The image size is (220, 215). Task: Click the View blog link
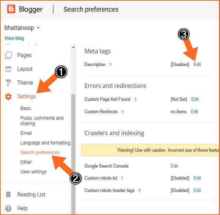tap(14, 38)
